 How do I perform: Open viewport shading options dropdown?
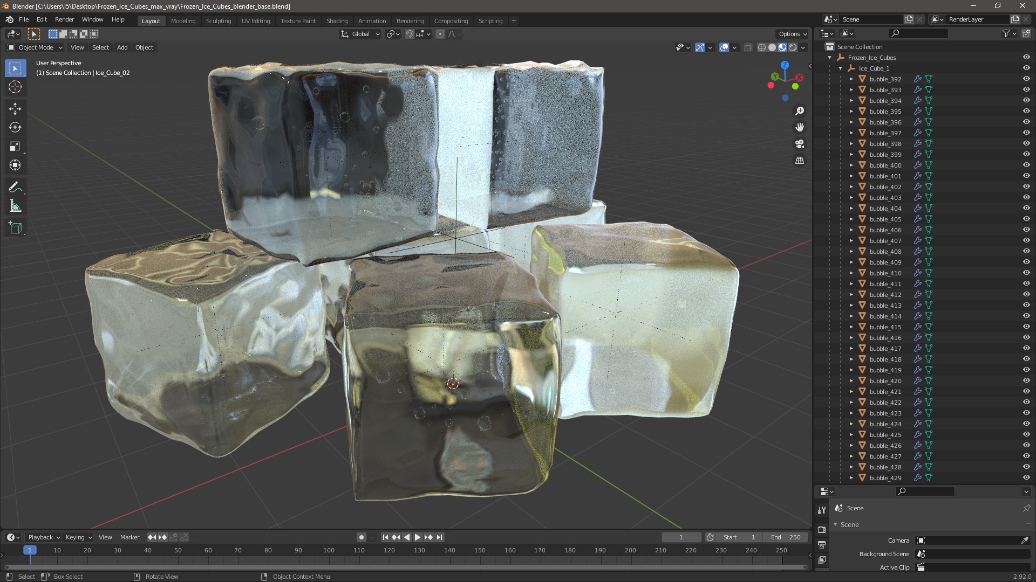[x=803, y=47]
